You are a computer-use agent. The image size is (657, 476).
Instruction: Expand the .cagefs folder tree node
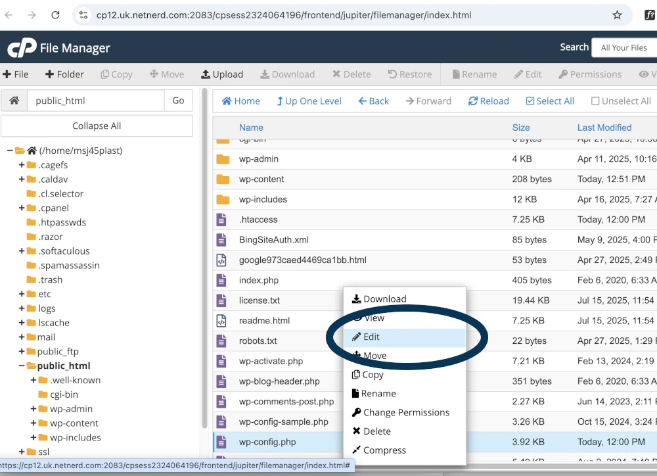[22, 165]
